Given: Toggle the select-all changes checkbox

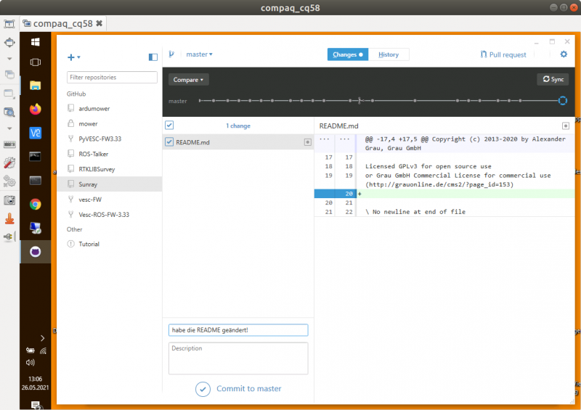Looking at the screenshot, I should coord(169,126).
